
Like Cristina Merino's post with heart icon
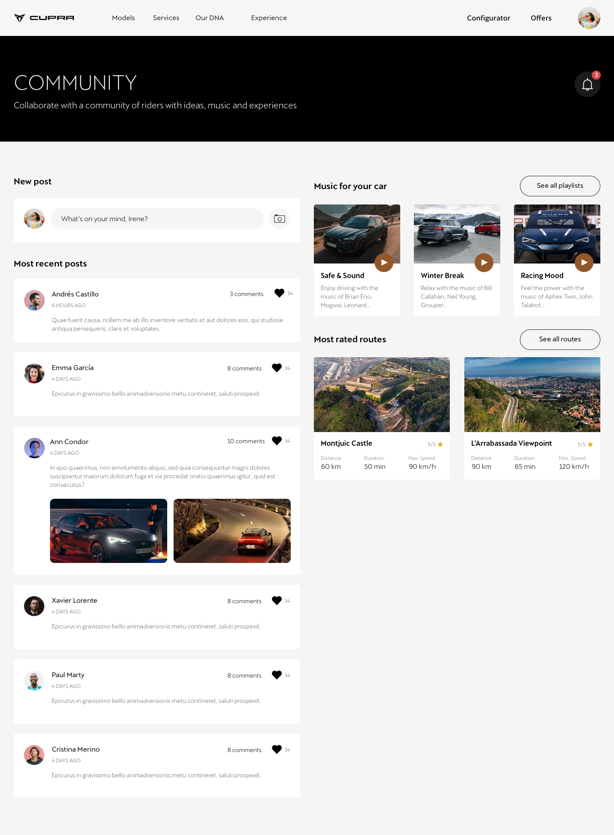point(277,749)
